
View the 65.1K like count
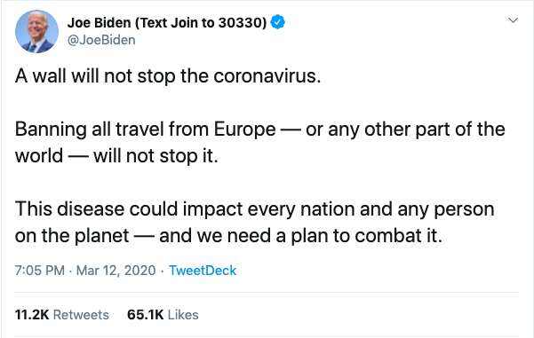tap(146, 315)
